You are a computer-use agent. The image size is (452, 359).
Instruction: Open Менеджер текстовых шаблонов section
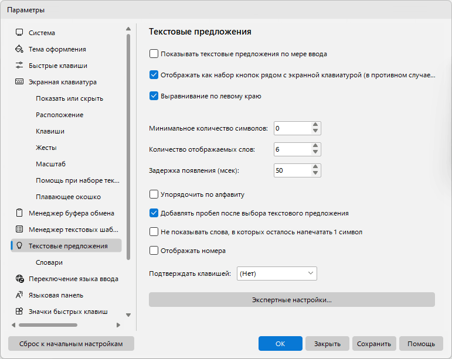click(x=66, y=230)
